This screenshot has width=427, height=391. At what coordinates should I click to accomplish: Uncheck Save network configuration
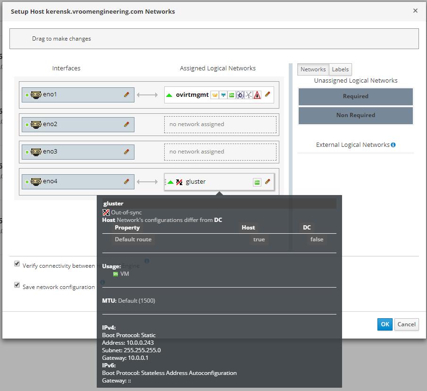coord(17,285)
